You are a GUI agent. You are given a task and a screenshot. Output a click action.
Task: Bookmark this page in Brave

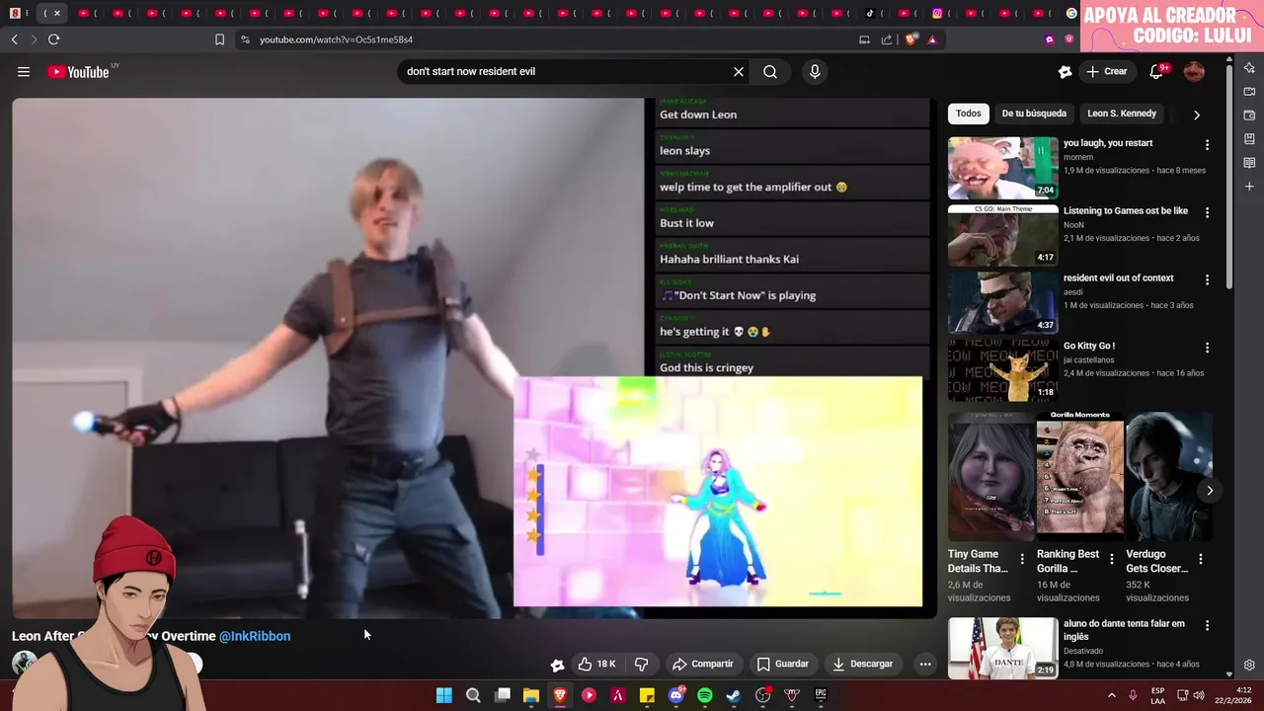219,39
